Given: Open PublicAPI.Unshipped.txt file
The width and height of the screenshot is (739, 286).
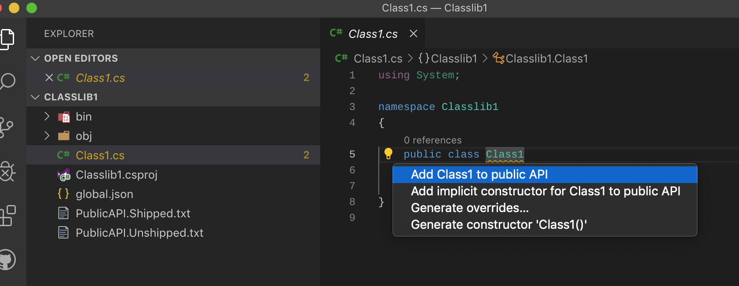Looking at the screenshot, I should (x=139, y=233).
